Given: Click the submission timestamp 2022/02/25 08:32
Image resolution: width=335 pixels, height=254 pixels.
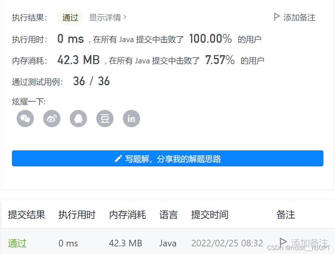Looking at the screenshot, I should (x=227, y=243).
